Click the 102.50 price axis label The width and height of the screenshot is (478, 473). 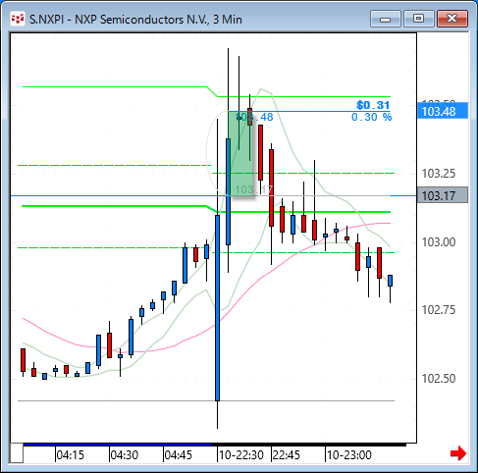tap(439, 379)
